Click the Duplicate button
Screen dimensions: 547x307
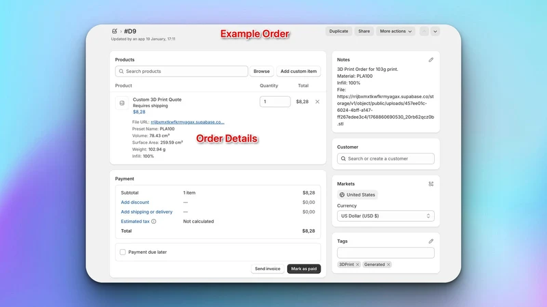coord(338,31)
